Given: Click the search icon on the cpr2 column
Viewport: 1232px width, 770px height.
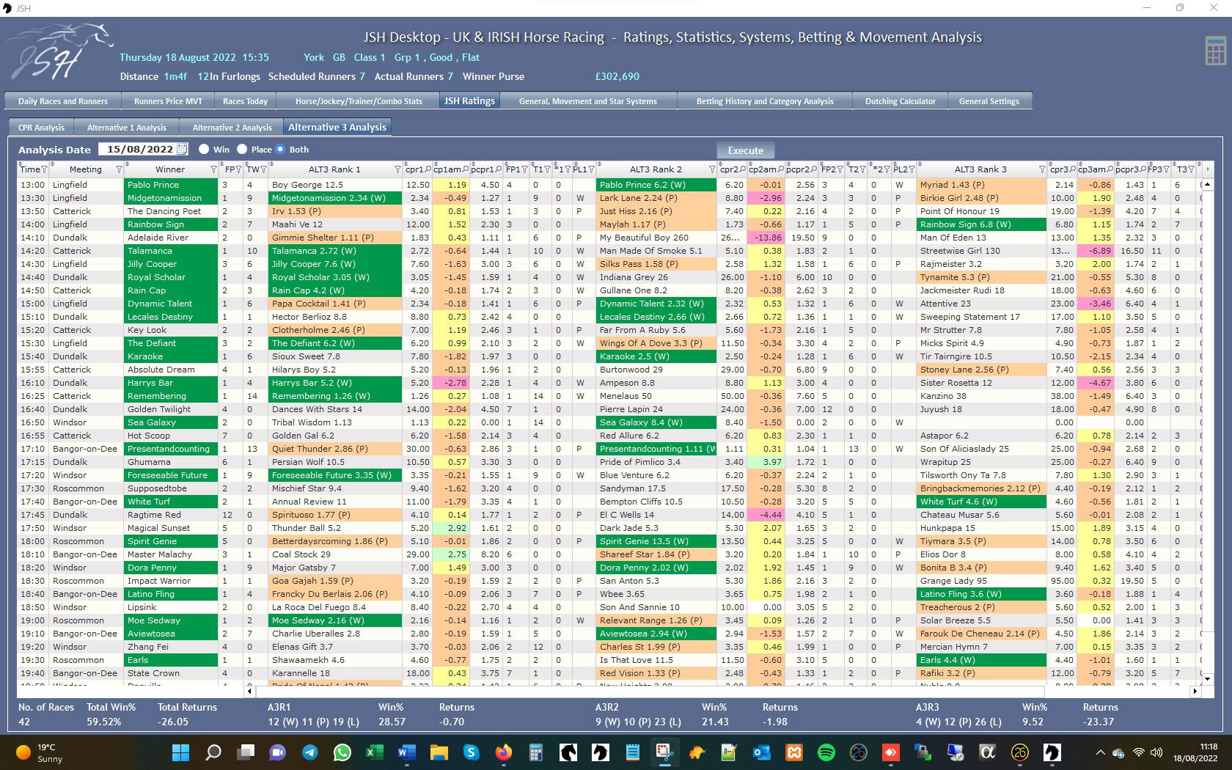Looking at the screenshot, I should (x=744, y=169).
